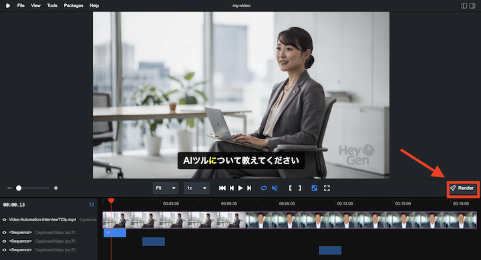The image size is (481, 260).
Task: Click the 00:09.00 ruler mark
Action: (287, 203)
